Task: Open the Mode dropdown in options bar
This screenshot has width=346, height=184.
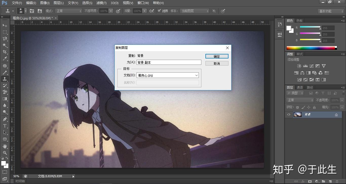Action: point(68,11)
